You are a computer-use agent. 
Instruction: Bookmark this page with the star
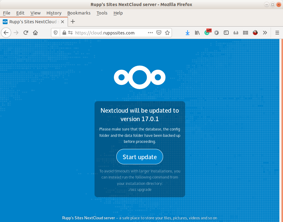(167, 33)
